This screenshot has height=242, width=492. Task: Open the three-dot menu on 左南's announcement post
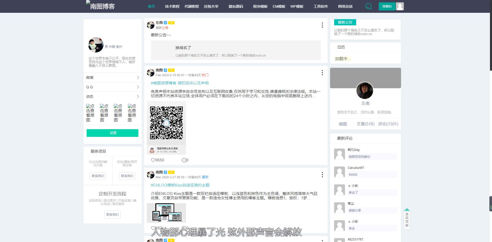[322, 25]
